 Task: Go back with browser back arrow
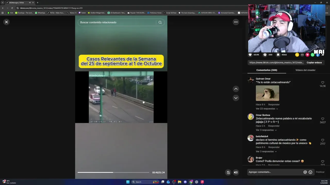[3, 8]
